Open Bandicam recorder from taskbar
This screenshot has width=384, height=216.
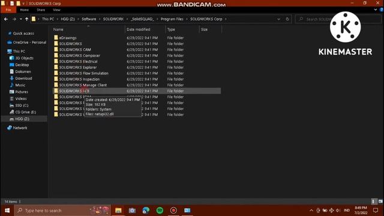pyautogui.click(x=173, y=211)
